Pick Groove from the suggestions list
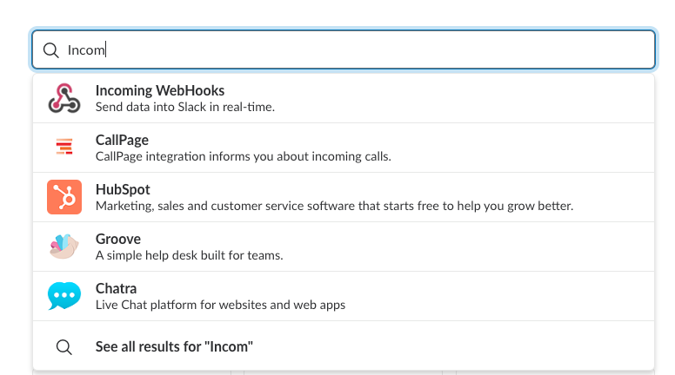 point(118,240)
